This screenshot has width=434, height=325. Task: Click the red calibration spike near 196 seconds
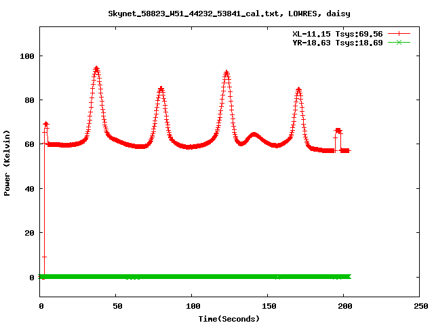point(338,131)
